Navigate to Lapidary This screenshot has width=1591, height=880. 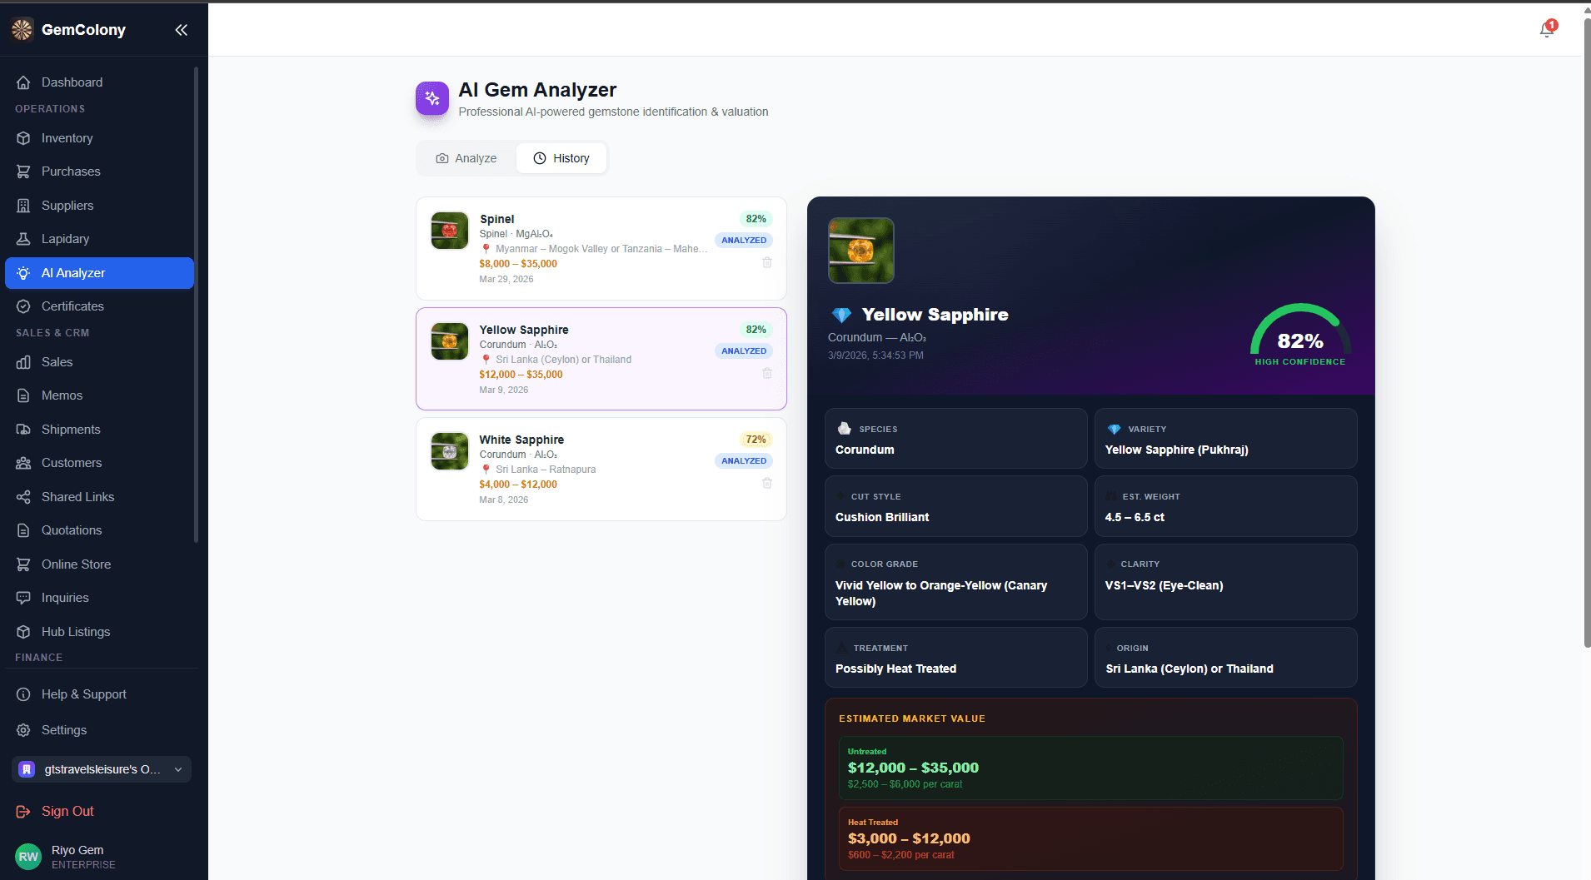point(99,239)
